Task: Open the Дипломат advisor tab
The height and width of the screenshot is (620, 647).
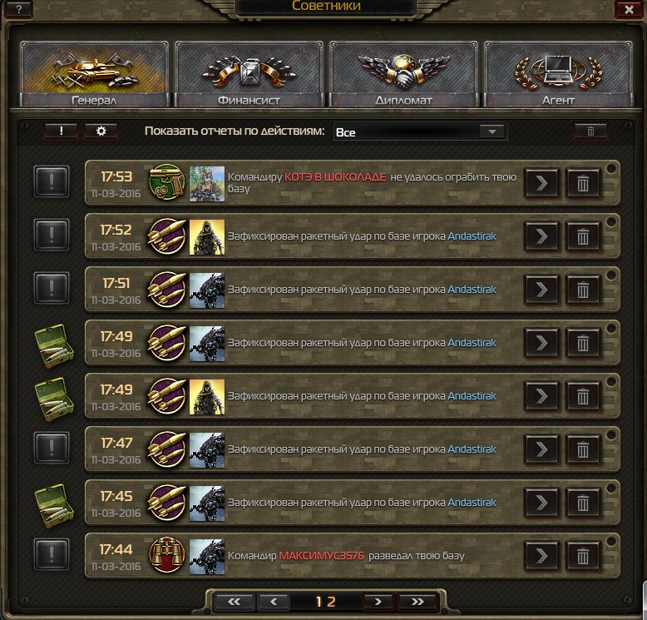Action: coord(403,74)
